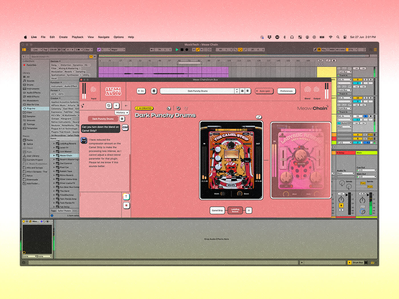Select Plug-Ins in the browser library

[31, 108]
